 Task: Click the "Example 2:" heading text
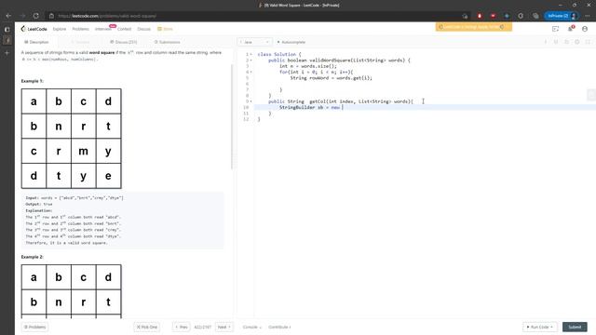[33, 257]
